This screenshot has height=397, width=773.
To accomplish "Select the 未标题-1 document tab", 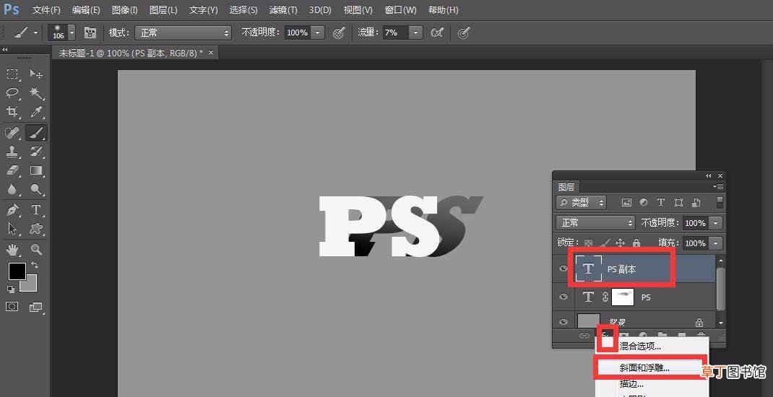I will click(131, 53).
